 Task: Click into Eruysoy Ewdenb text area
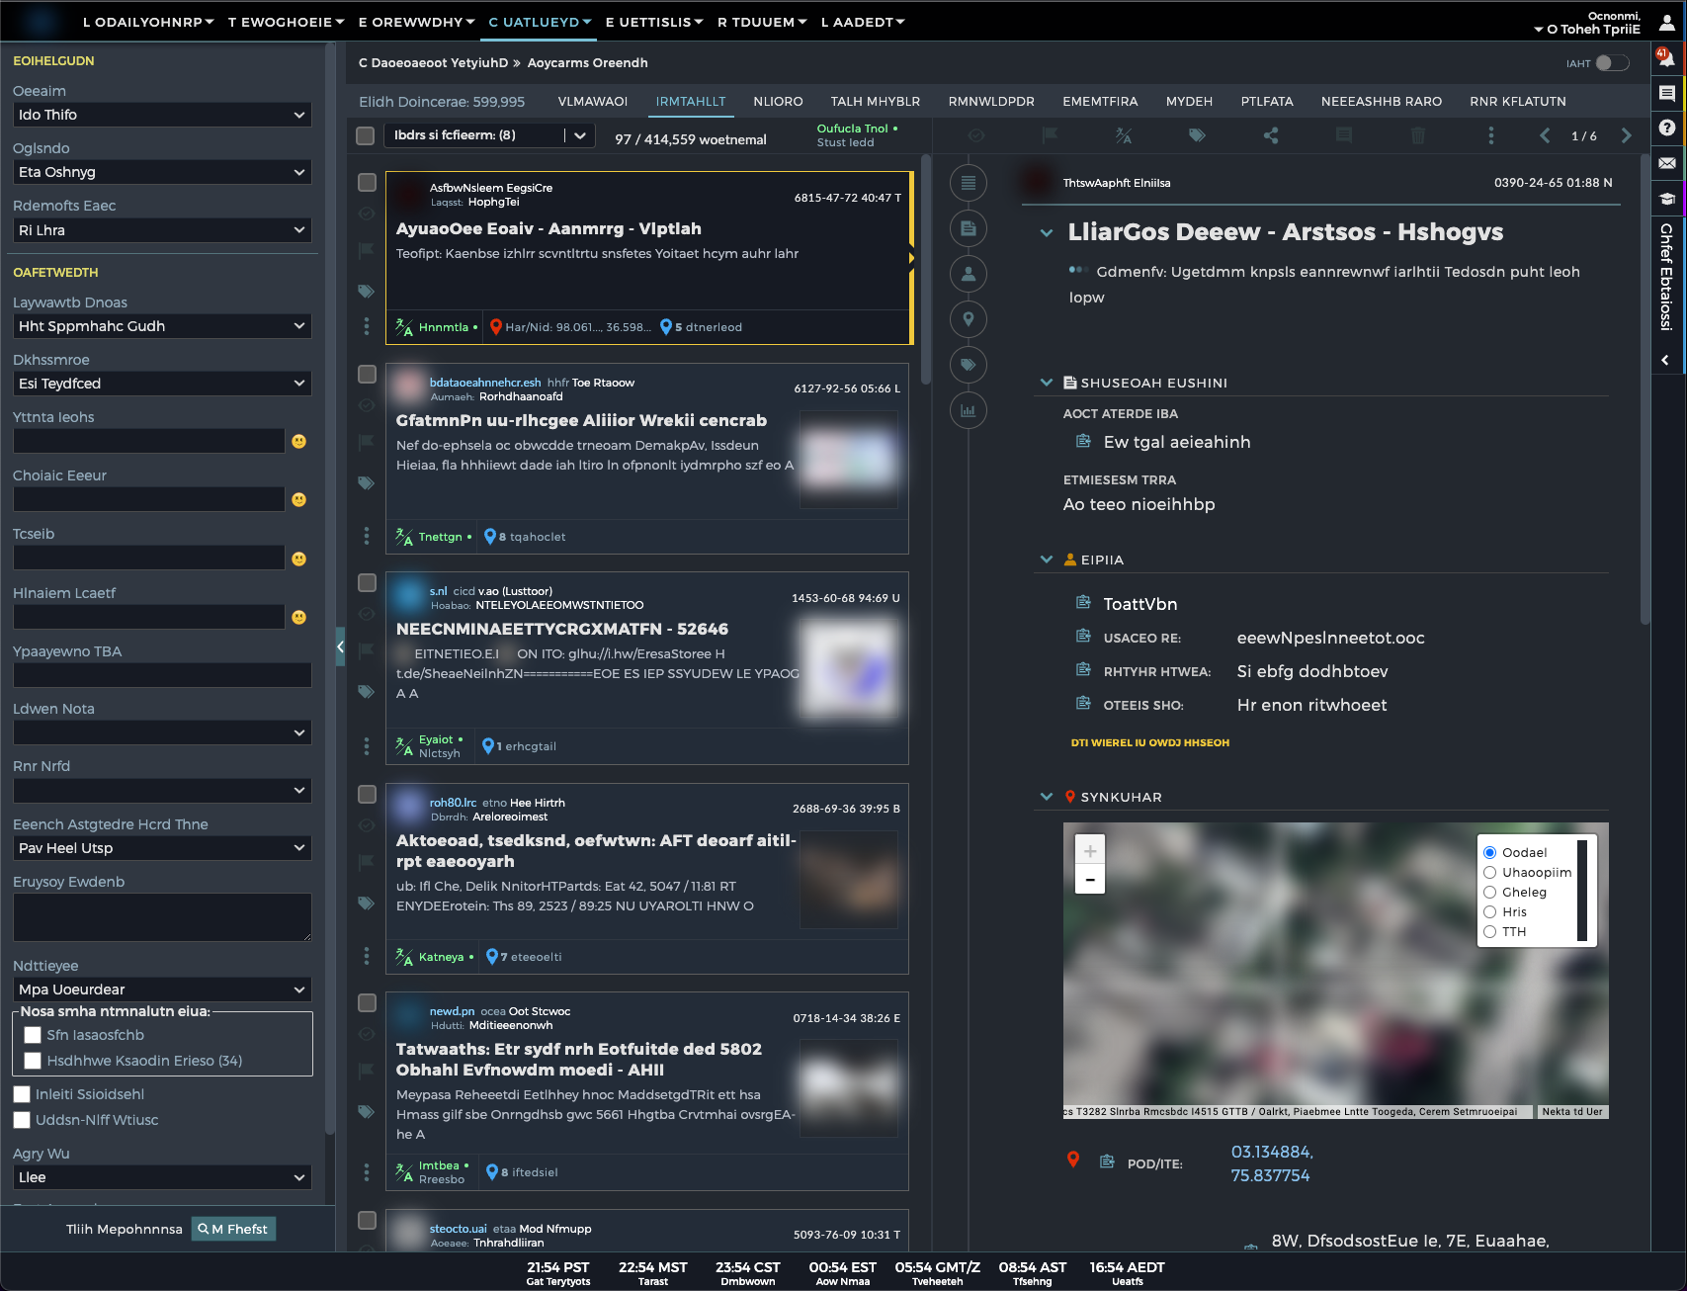pos(162,917)
